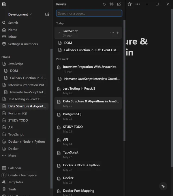Click the magnifier icon beside Search
Image resolution: width=173 pixels, height=196 pixels.
[4, 23]
